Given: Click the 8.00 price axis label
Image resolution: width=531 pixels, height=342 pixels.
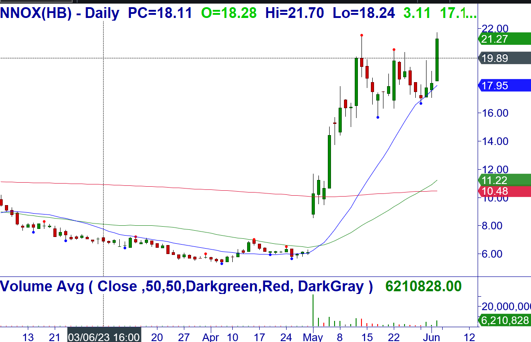Looking at the screenshot, I should click(492, 225).
